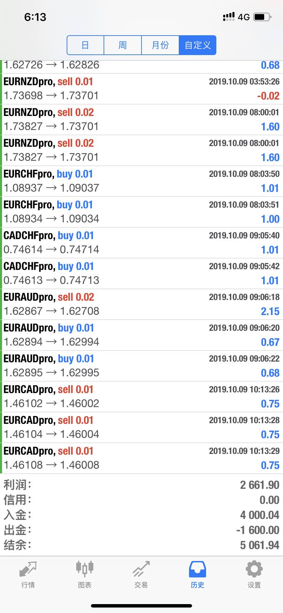Open EURCHFpro buy trade at 08:03:50

click(141, 181)
